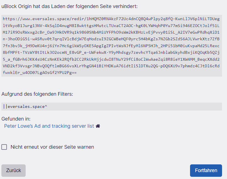The image size is (227, 179).
Task: Open Peter Lowe's Ad and tracking server list
Action: click(49, 126)
